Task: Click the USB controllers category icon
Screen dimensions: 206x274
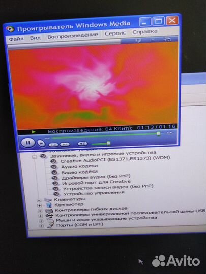Action: click(x=49, y=216)
